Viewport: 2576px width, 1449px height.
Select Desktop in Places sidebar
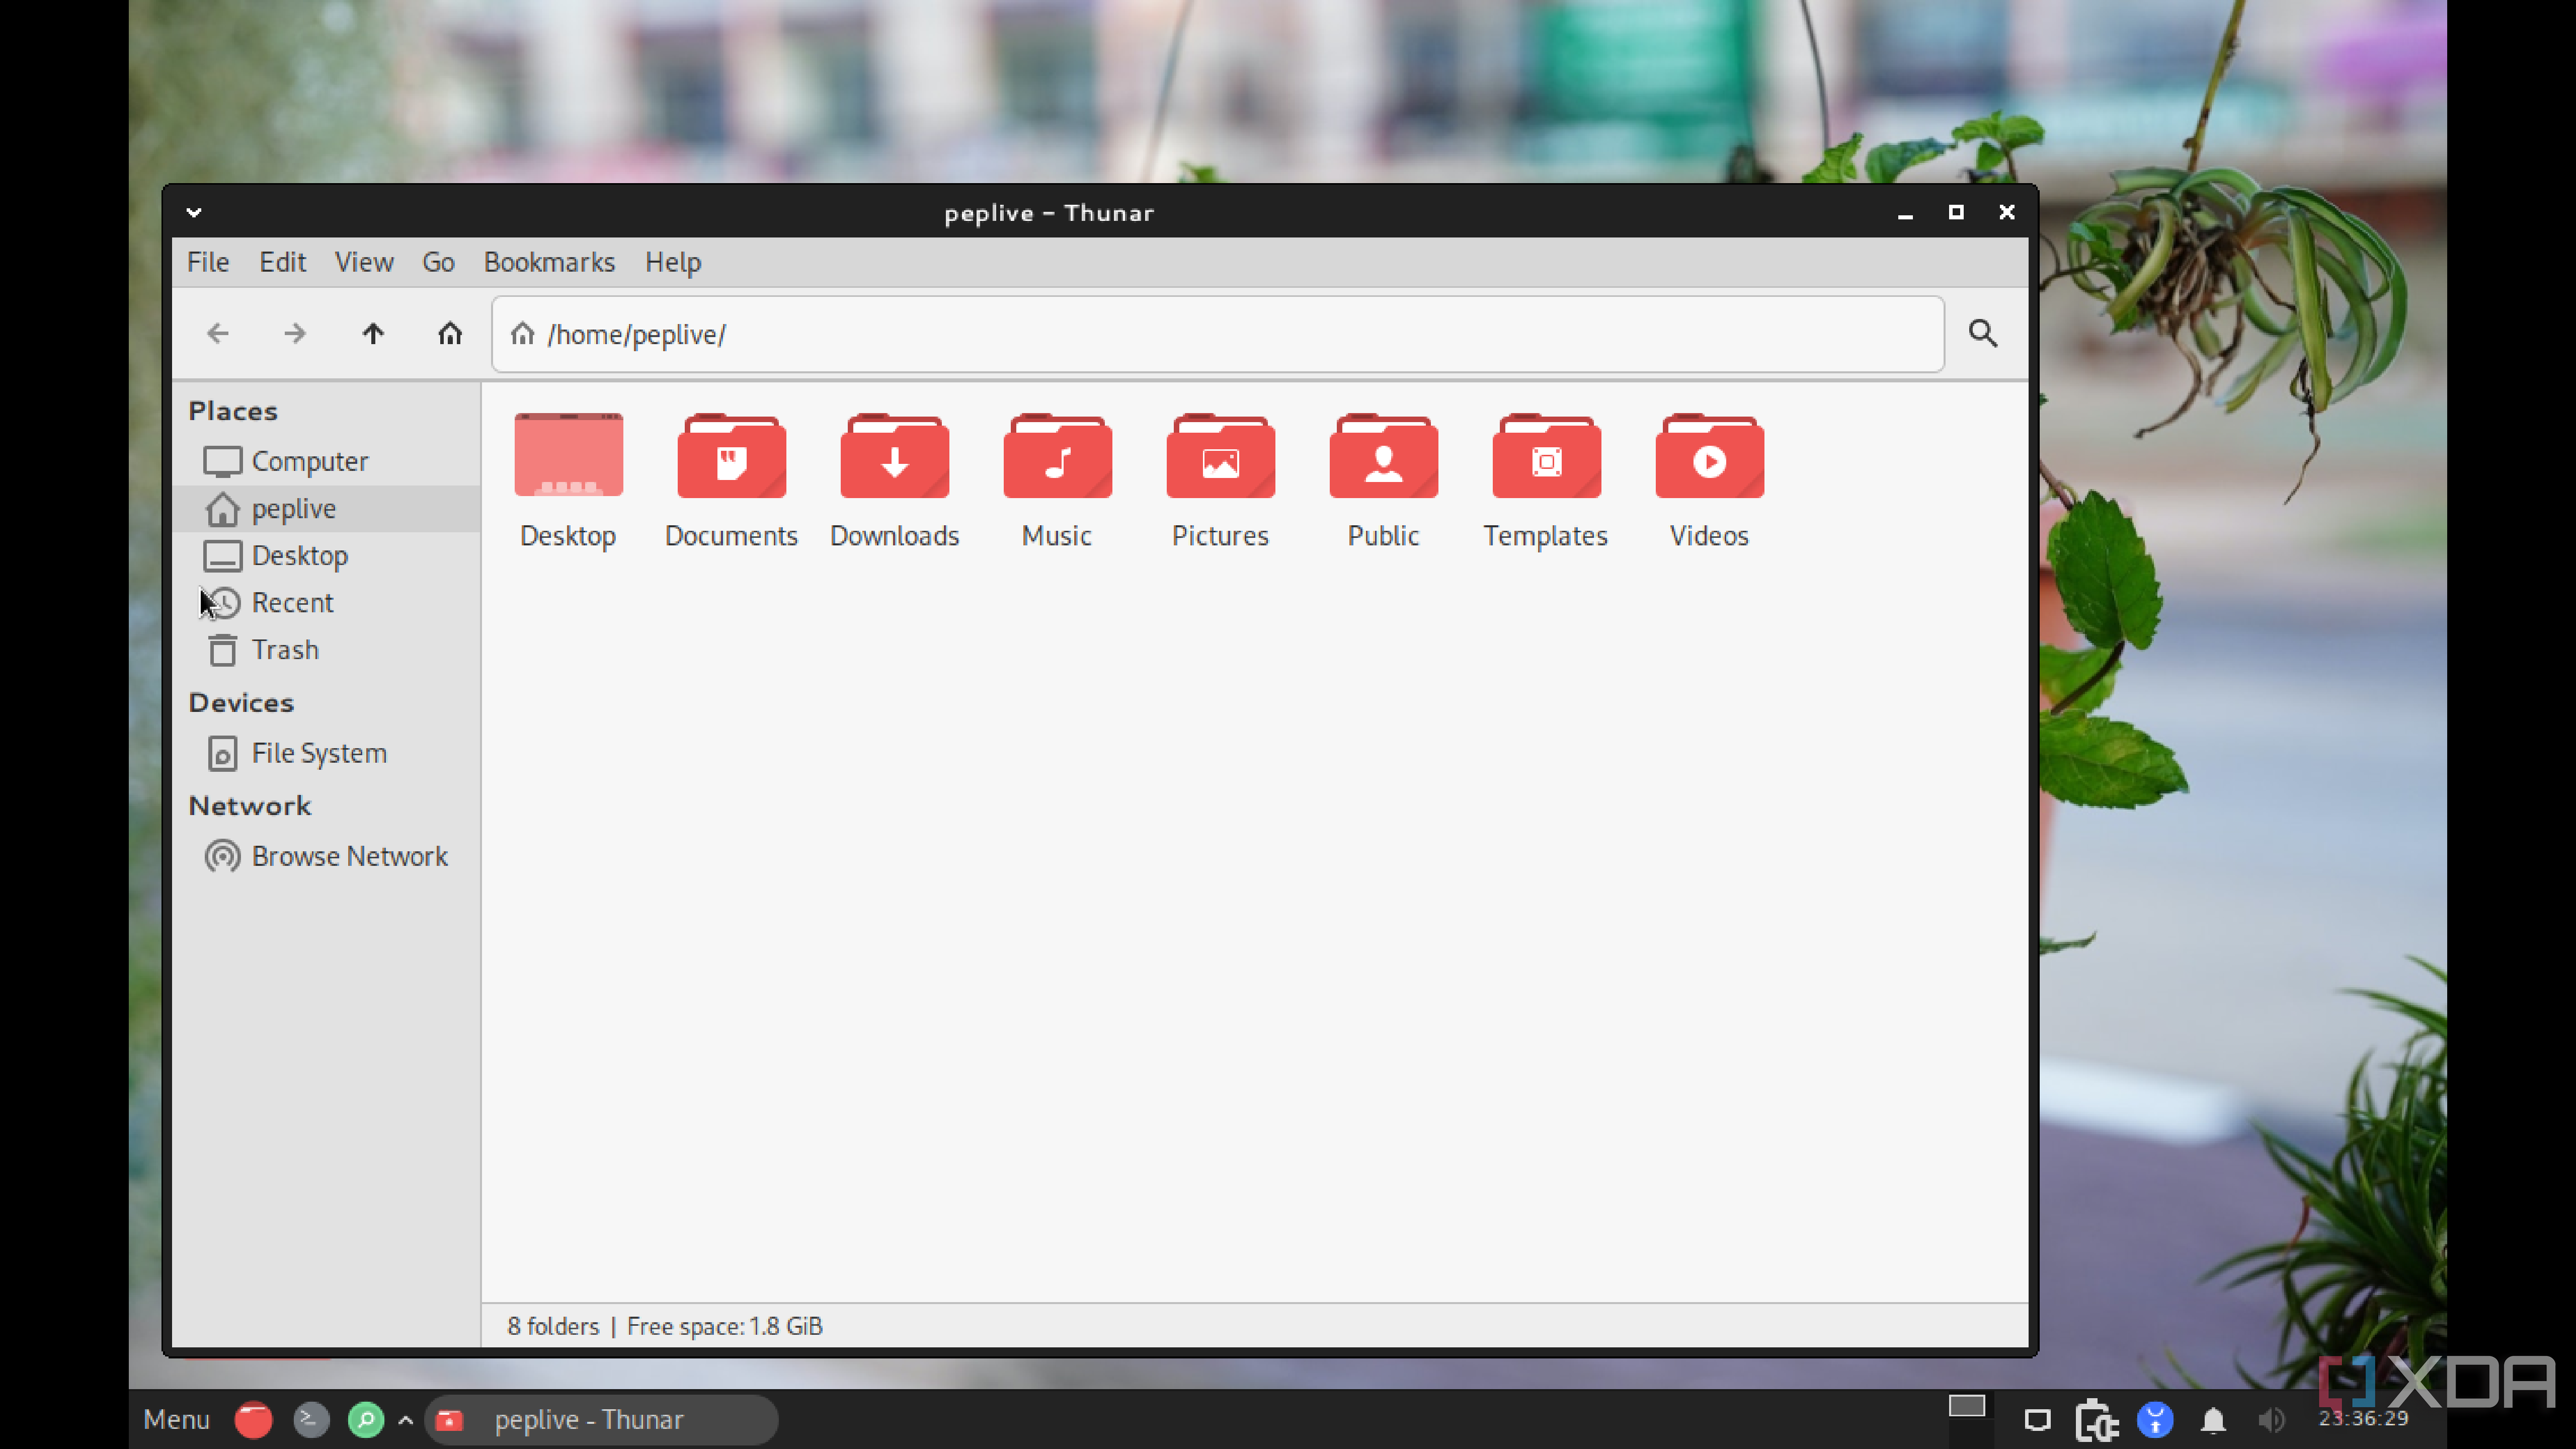pos(326,555)
